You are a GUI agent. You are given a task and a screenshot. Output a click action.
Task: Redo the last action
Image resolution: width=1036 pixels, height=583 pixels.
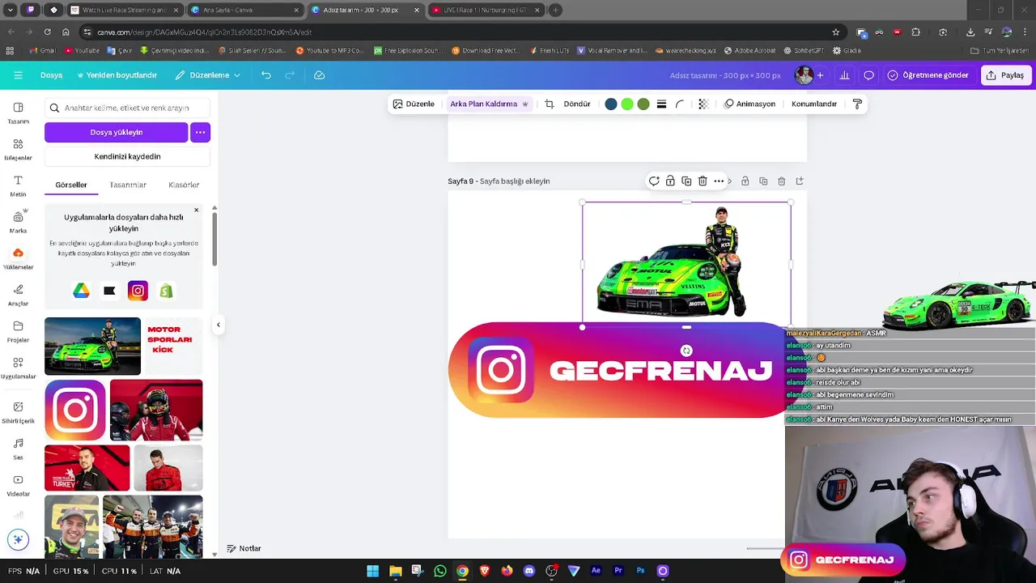290,75
